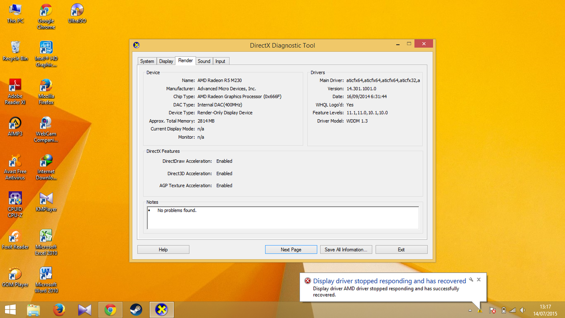Click the Windows Start button
Image resolution: width=565 pixels, height=318 pixels.
(x=10, y=310)
